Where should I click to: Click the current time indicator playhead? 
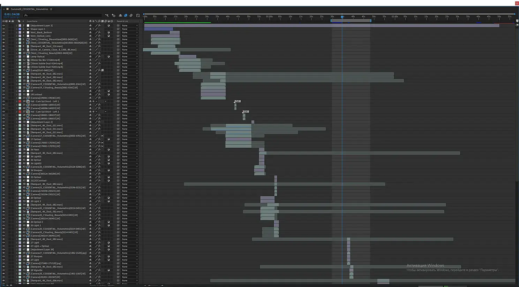(342, 16)
